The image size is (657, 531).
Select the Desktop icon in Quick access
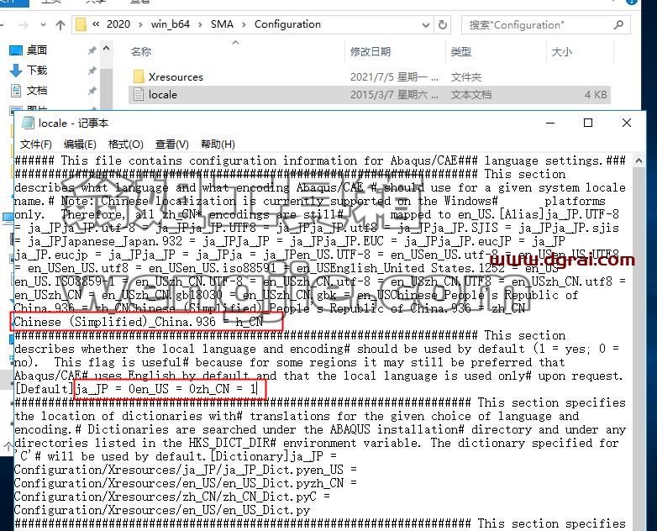pyautogui.click(x=15, y=50)
